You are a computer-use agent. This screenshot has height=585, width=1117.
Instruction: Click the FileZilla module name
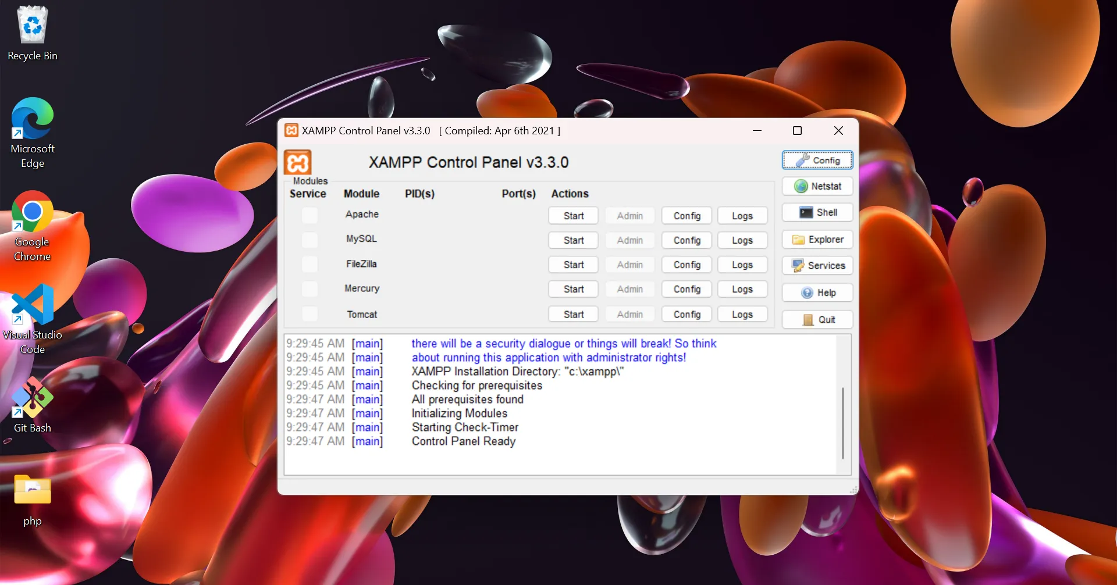coord(362,264)
